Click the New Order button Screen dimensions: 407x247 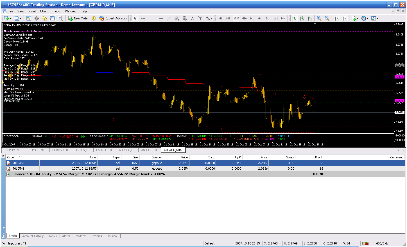click(78, 18)
